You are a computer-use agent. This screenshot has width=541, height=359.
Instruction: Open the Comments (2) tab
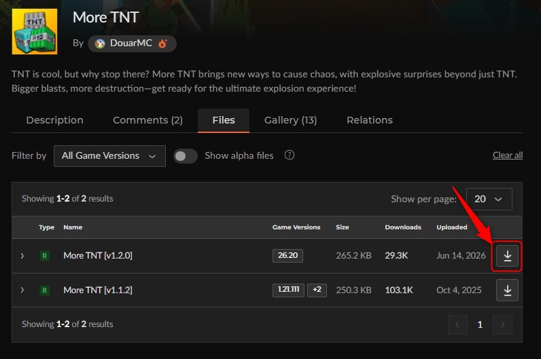pyautogui.click(x=147, y=120)
